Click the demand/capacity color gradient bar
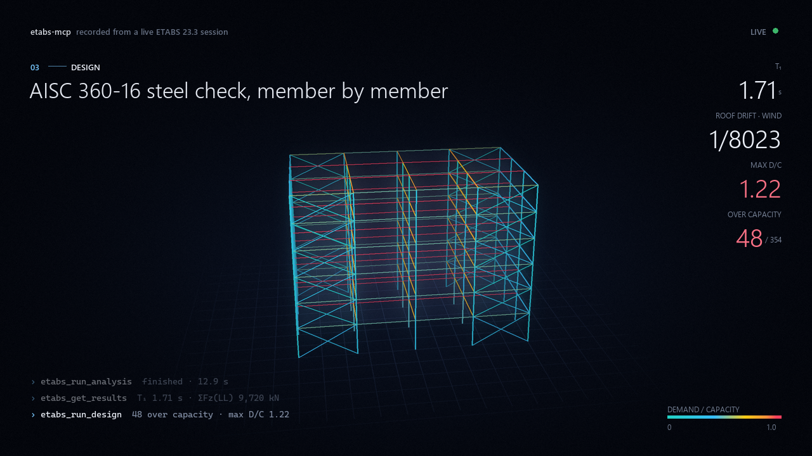 (724, 417)
